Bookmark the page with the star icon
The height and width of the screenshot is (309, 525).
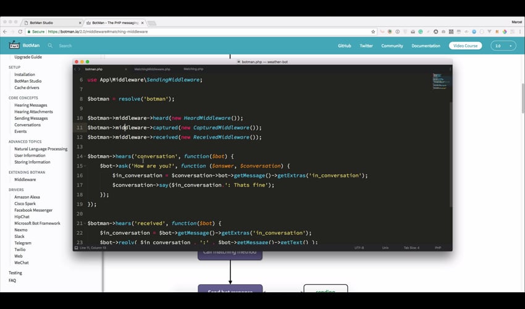pyautogui.click(x=373, y=32)
